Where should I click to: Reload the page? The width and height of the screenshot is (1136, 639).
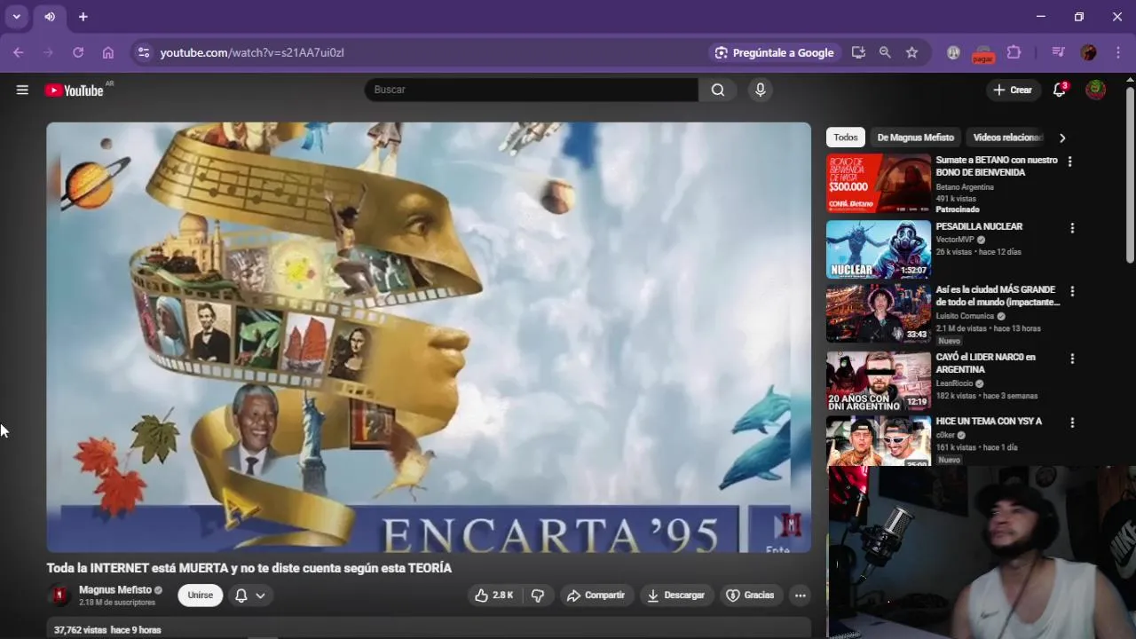[78, 52]
